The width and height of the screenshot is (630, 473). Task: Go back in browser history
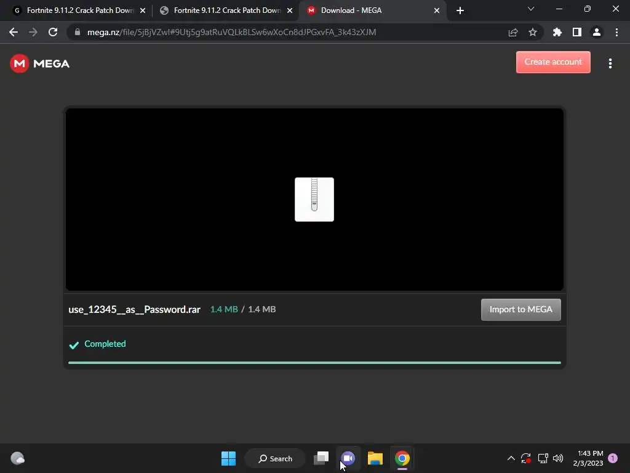(x=14, y=32)
